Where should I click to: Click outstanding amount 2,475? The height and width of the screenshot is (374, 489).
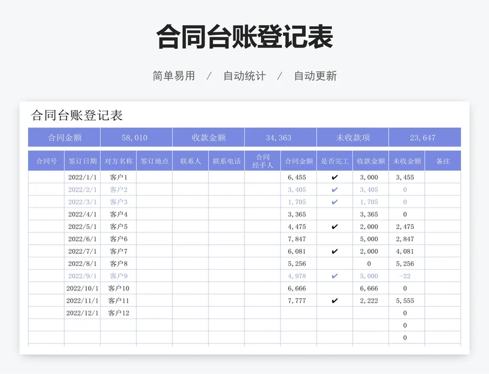[x=405, y=227]
